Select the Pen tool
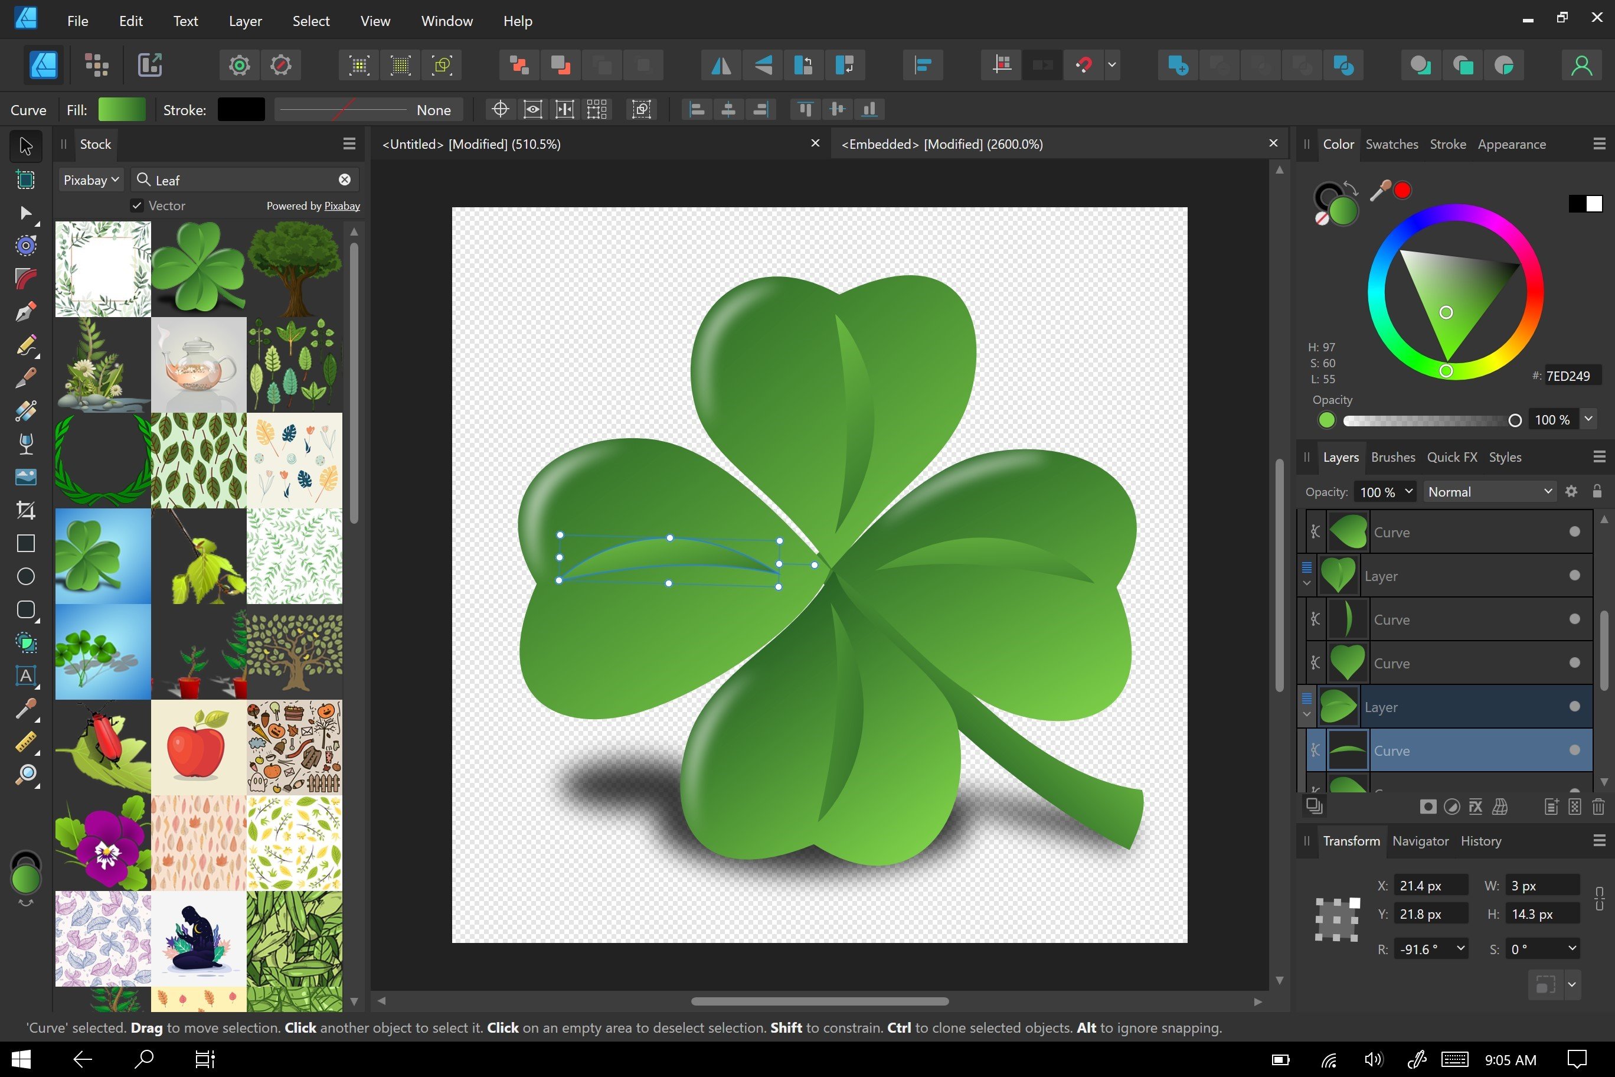Viewport: 1615px width, 1077px height. point(25,312)
